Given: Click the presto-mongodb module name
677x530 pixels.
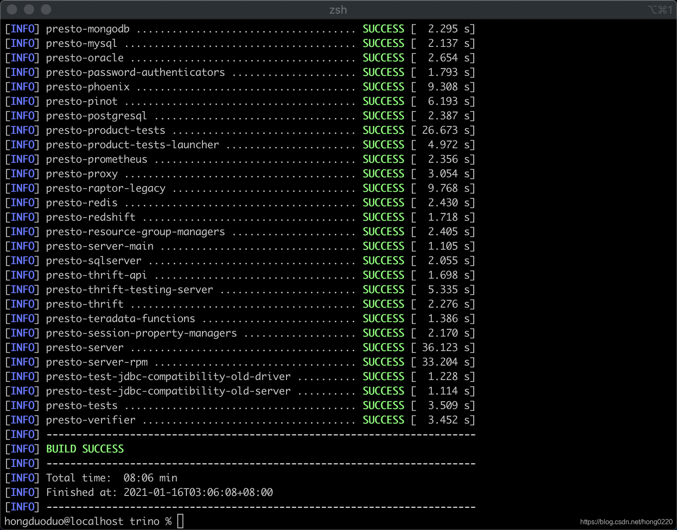Looking at the screenshot, I should (88, 29).
